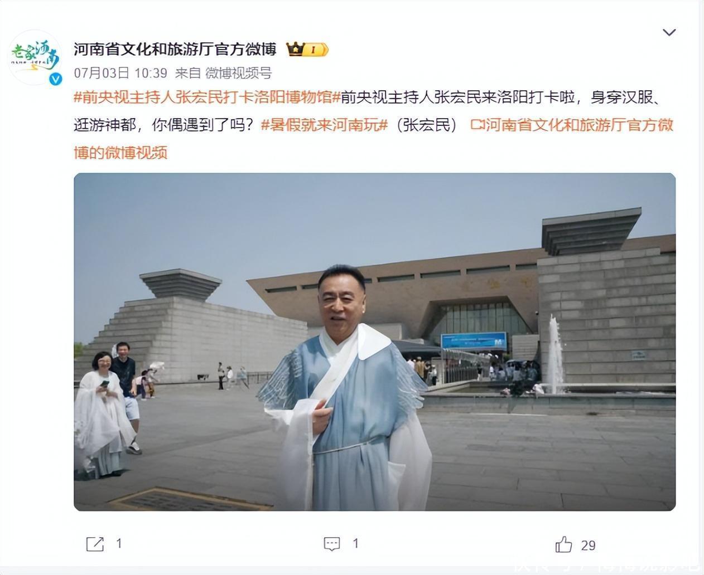Click the post body text 前央视主持人张宏民来洛阳打卡啦
The width and height of the screenshot is (704, 575).
(458, 98)
